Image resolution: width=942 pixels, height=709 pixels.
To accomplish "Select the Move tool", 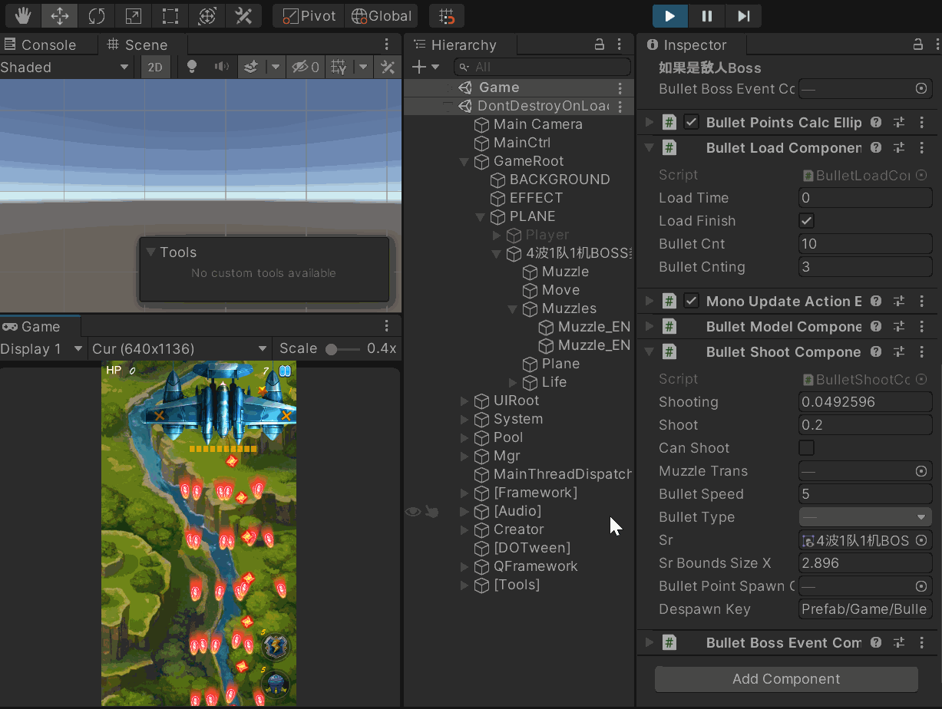I will [60, 15].
